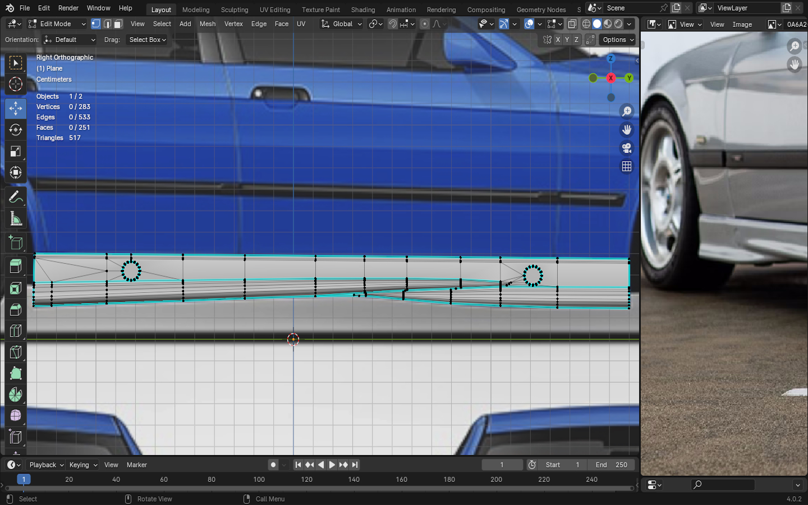Switch to the Sculpting workspace tab
Screen dimensions: 808x505
click(x=234, y=10)
